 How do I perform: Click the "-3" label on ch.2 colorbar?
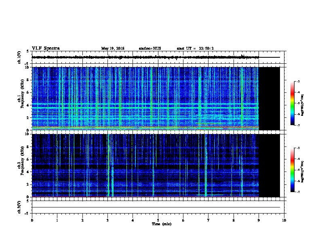pyautogui.click(x=298, y=148)
